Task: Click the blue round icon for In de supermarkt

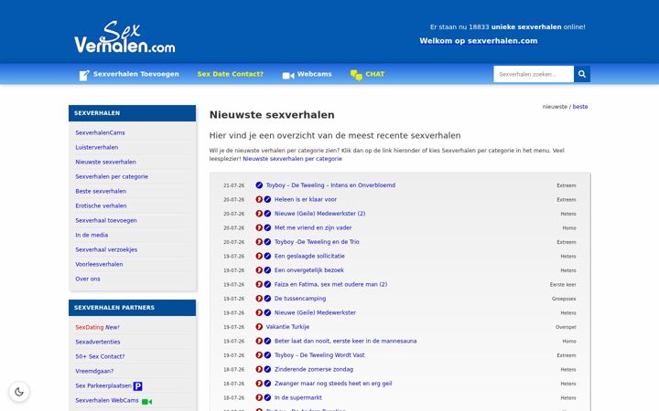Action: pyautogui.click(x=267, y=397)
